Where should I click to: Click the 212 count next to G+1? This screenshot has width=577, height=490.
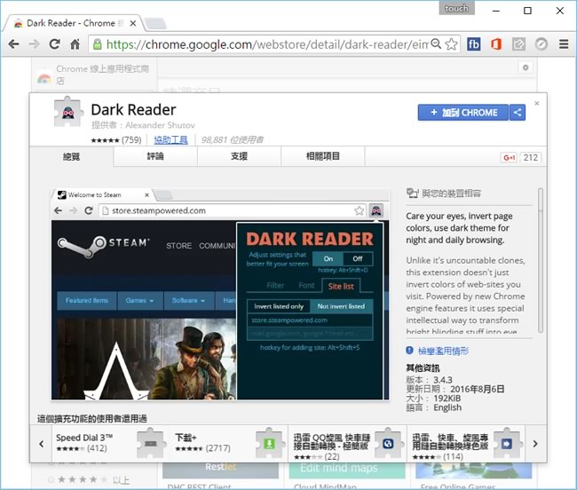pos(530,158)
